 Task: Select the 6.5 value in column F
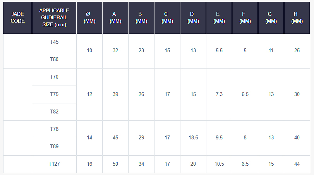245,94
